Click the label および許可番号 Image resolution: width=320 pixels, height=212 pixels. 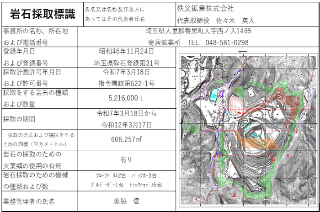coord(26,84)
